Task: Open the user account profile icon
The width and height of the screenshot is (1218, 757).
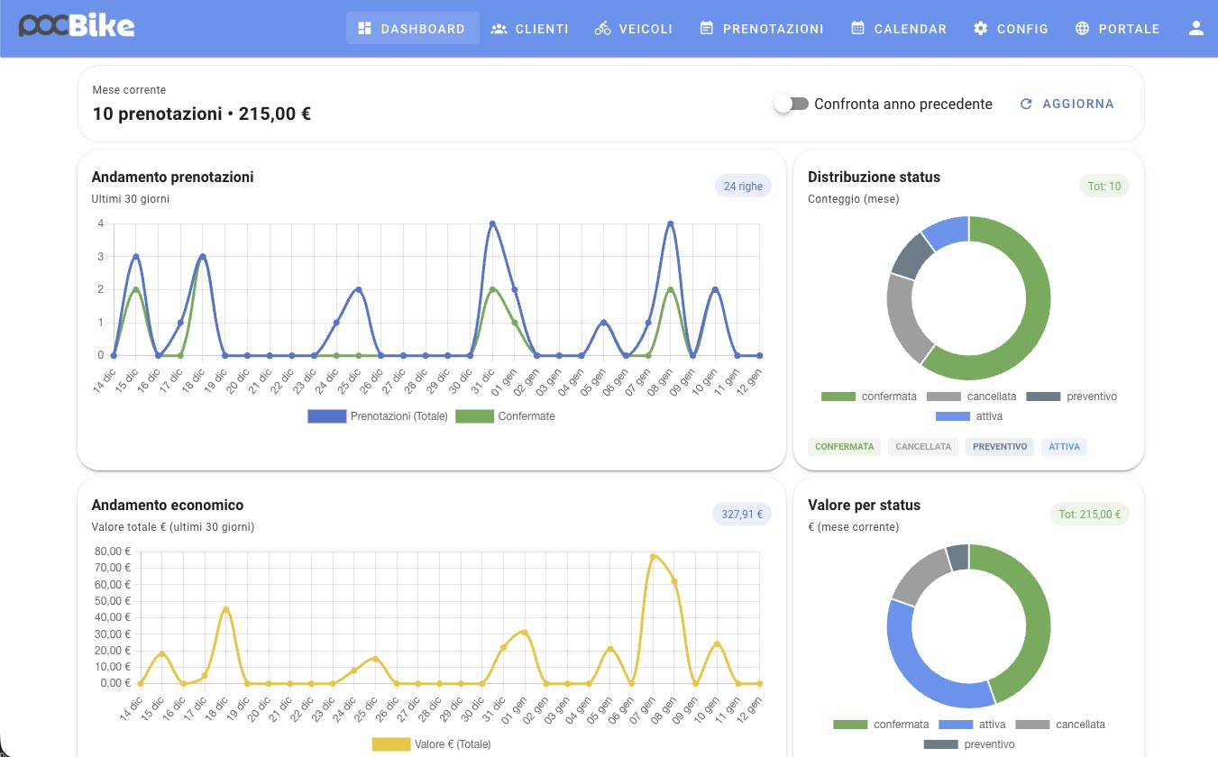Action: click(x=1196, y=29)
